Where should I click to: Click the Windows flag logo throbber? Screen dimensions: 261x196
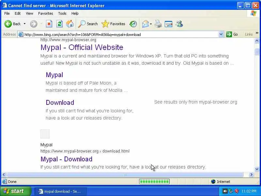(x=253, y=13)
